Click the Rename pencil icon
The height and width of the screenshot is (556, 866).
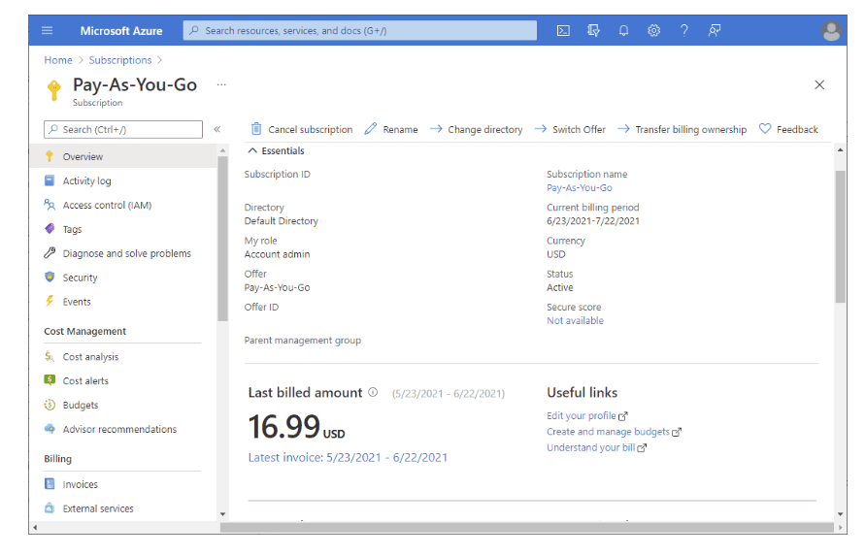pos(371,129)
